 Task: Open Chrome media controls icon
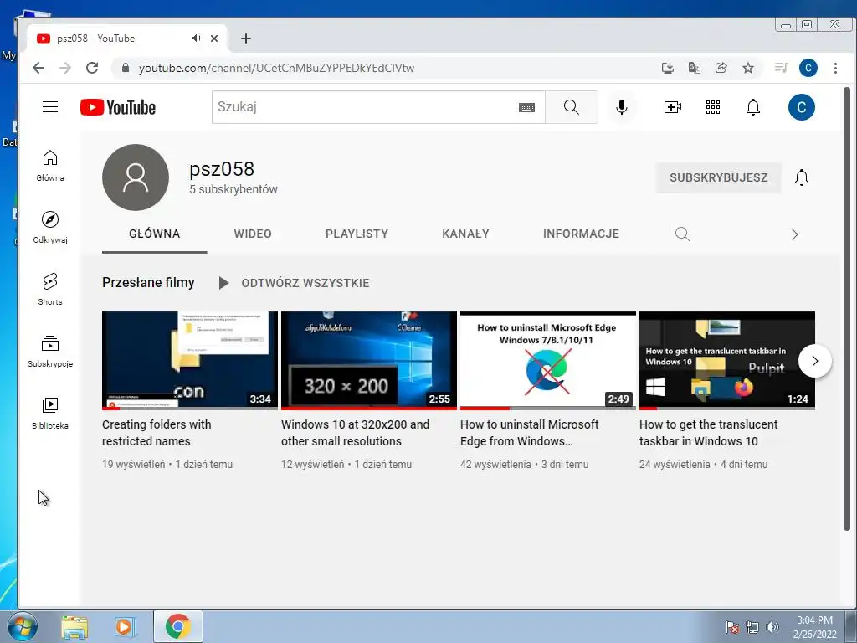pos(781,69)
